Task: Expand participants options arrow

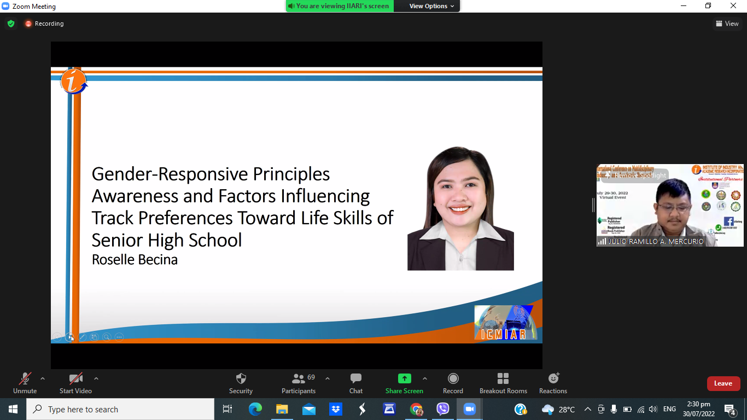Action: click(x=328, y=378)
